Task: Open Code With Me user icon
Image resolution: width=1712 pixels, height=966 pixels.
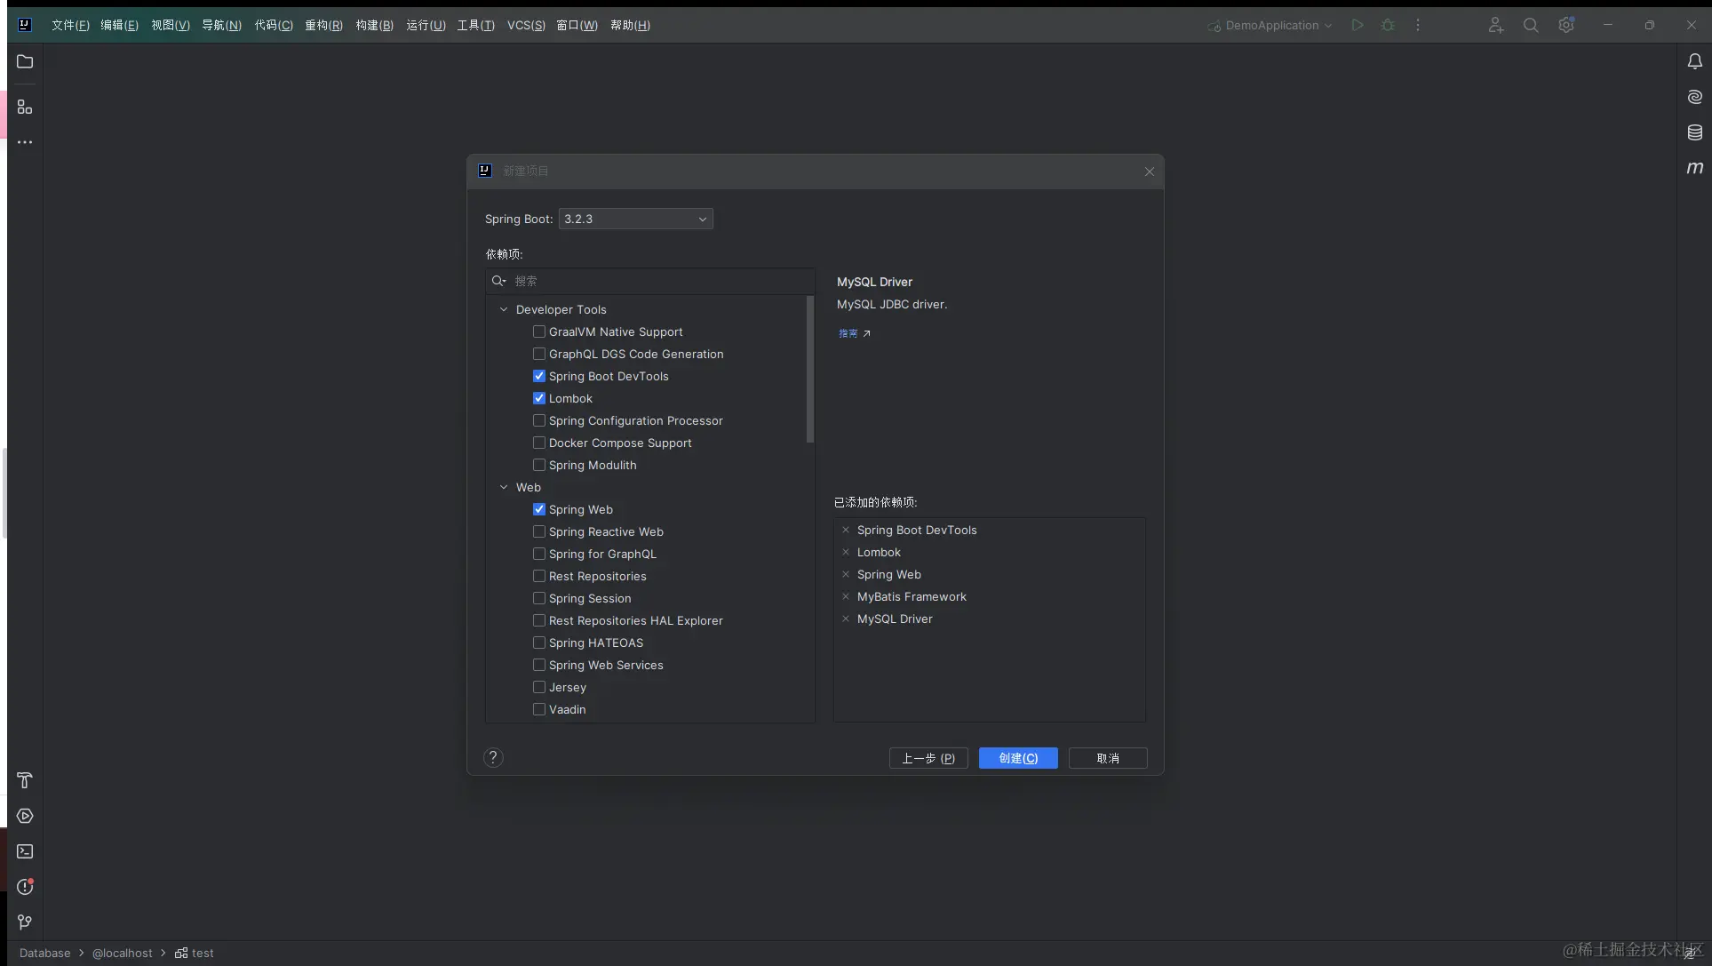Action: [x=1495, y=25]
